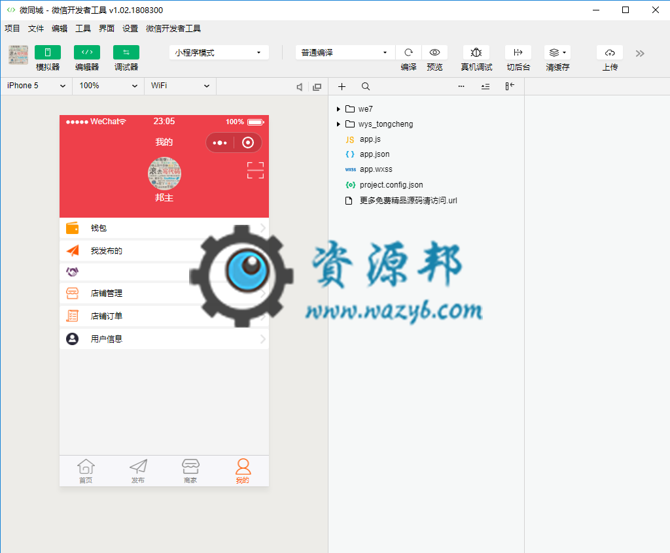Screen dimensions: 670x553
Task: Switch to the 首页 home tab
Action: 86,471
